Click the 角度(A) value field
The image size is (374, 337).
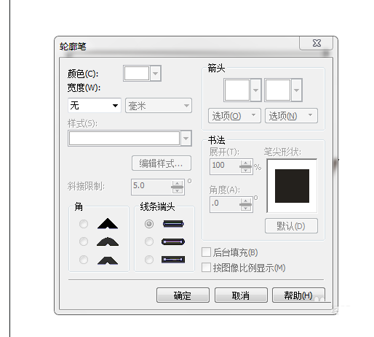pos(225,204)
